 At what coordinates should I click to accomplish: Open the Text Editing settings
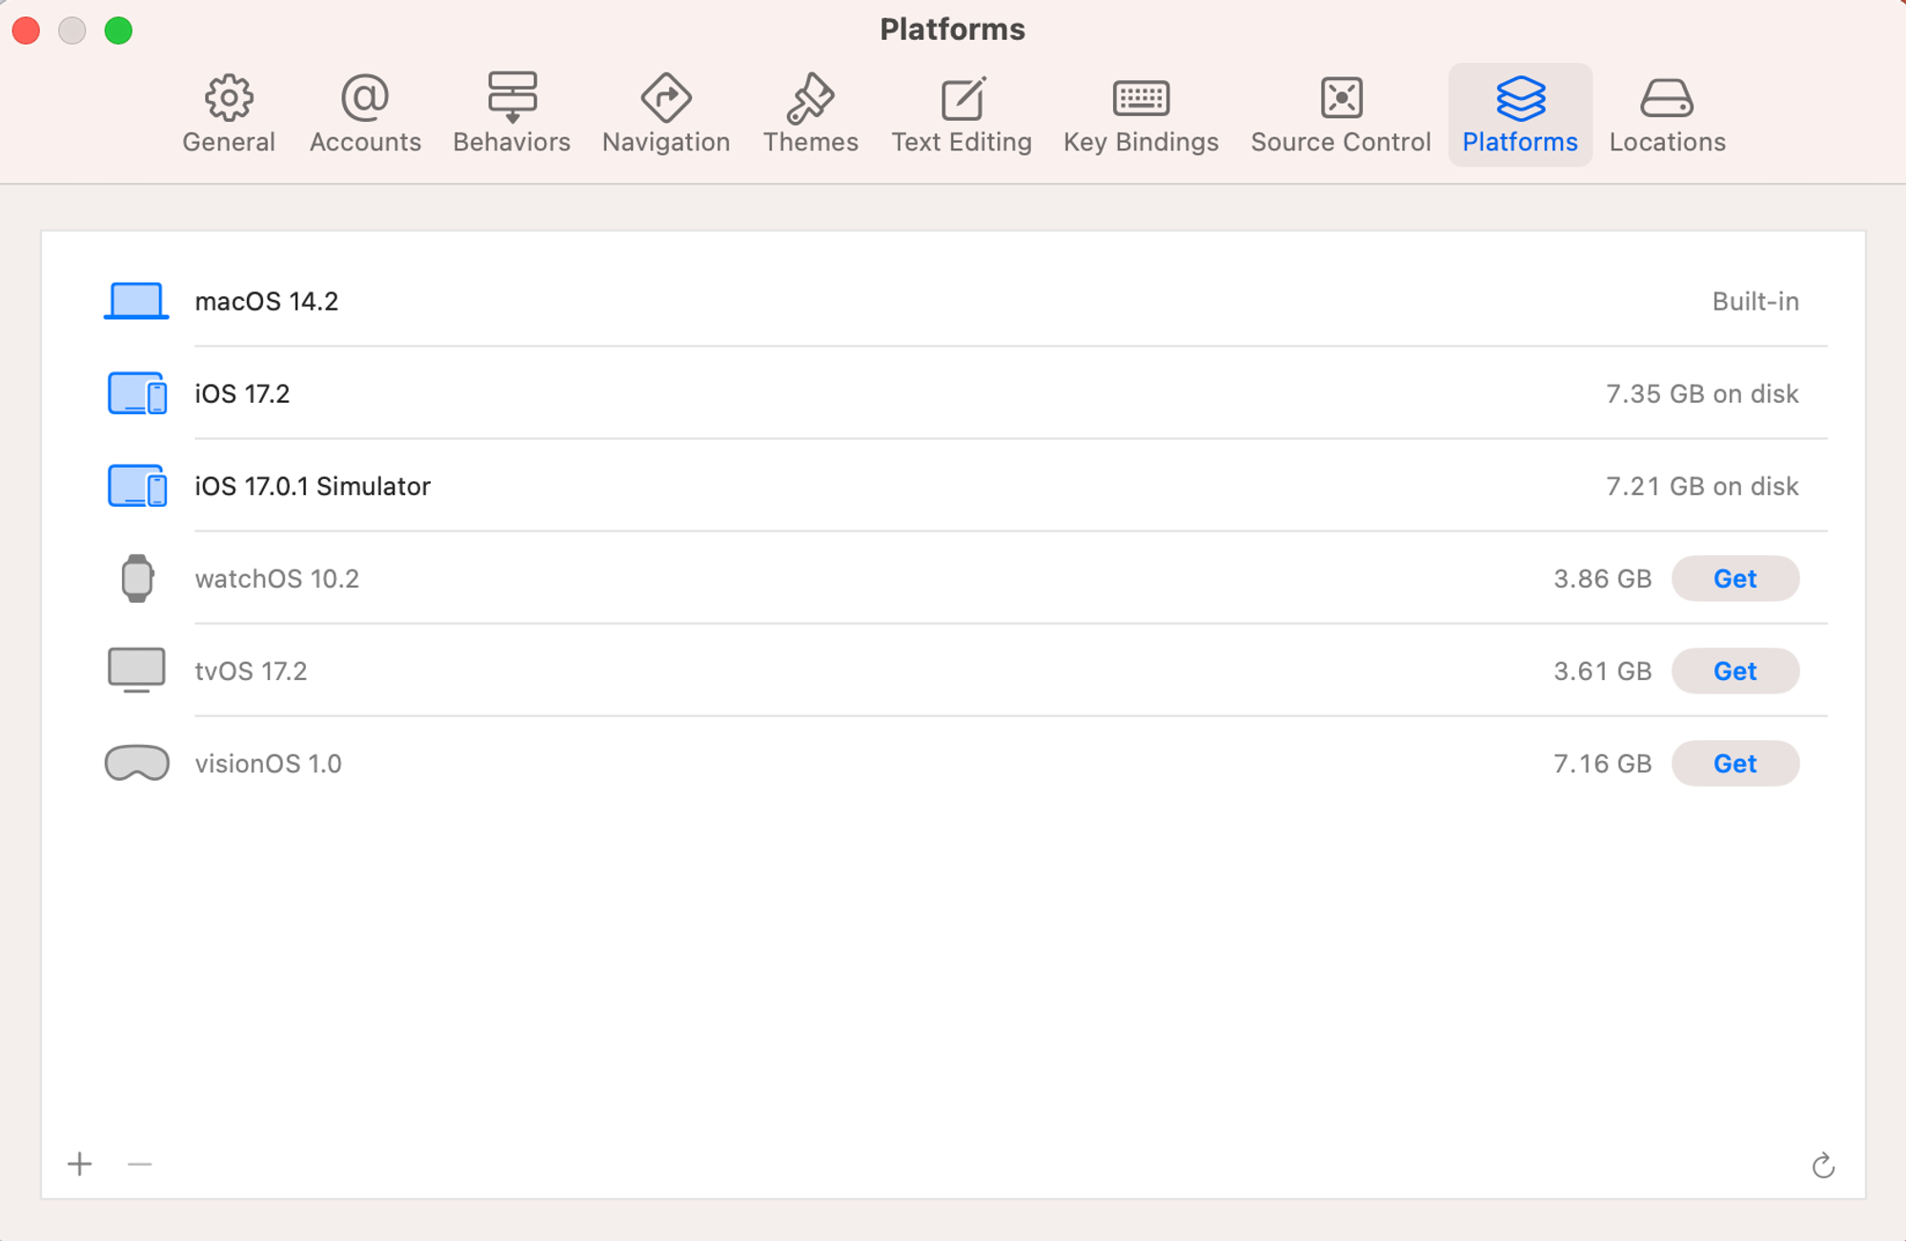pos(962,114)
